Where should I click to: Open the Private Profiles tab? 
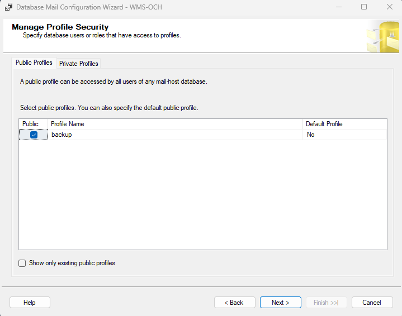(x=78, y=64)
